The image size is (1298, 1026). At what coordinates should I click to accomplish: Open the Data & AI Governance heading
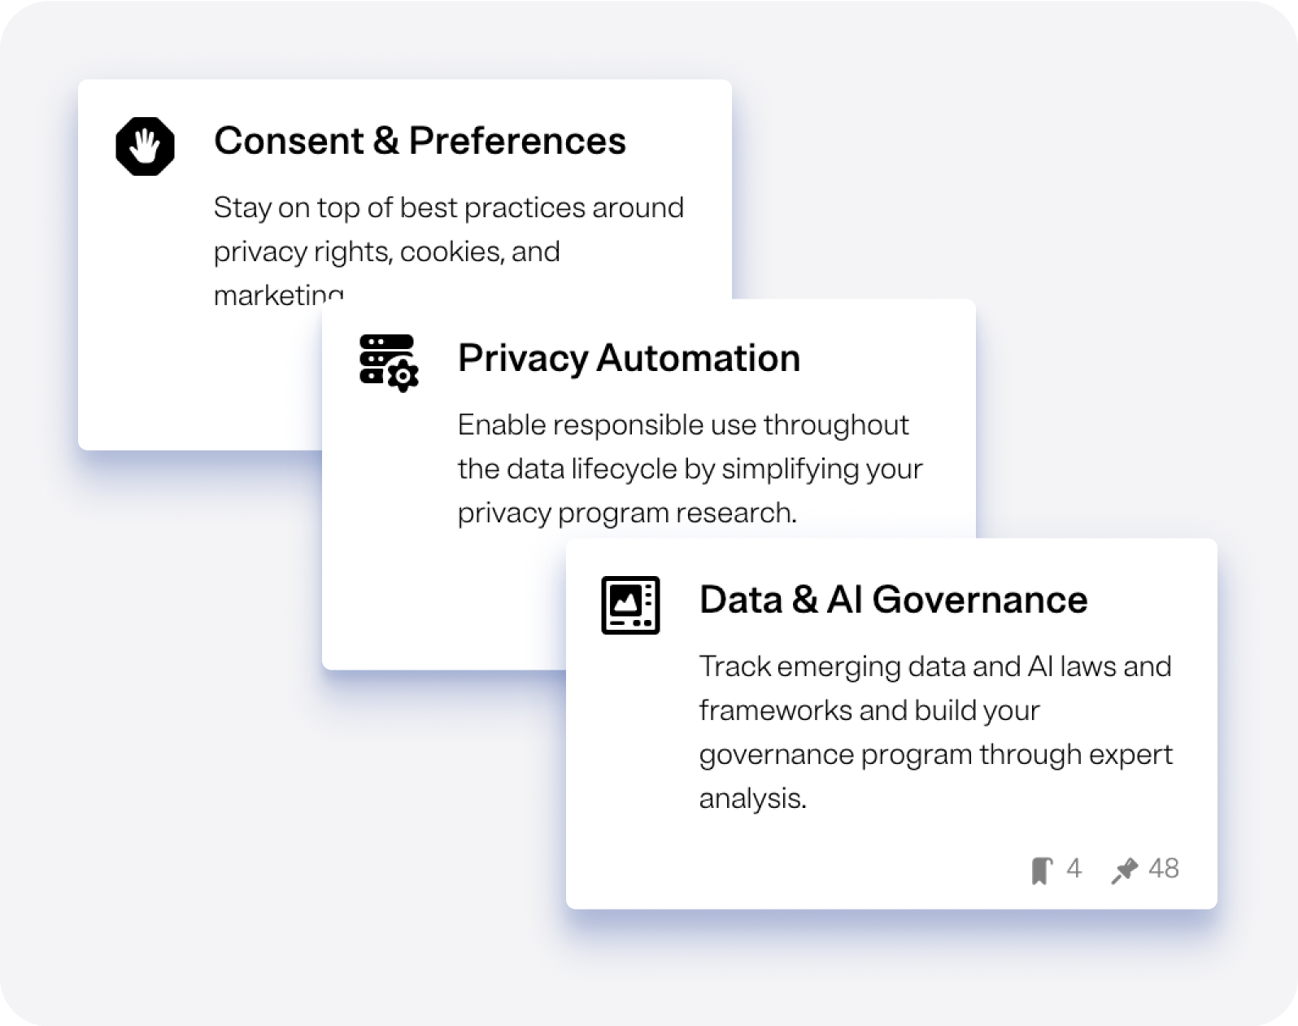tap(893, 600)
